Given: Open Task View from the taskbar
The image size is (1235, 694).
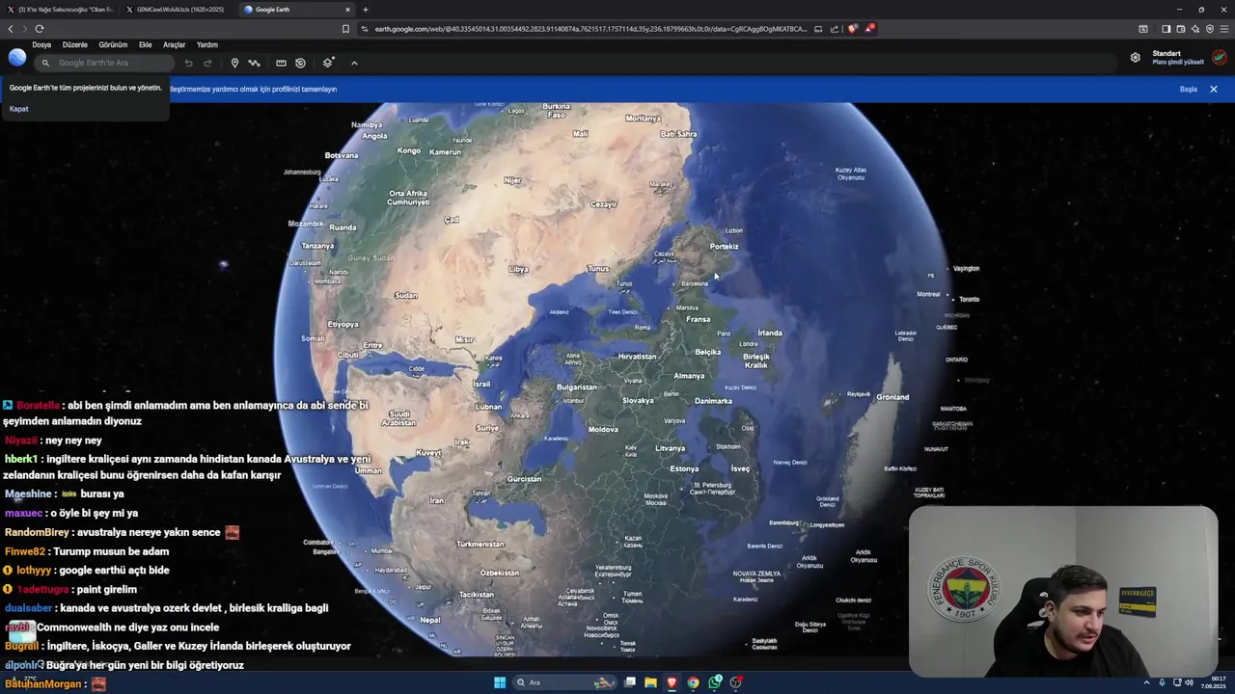Looking at the screenshot, I should (x=629, y=682).
